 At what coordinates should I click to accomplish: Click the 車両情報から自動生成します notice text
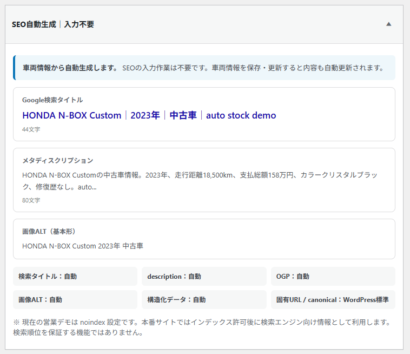pos(70,68)
